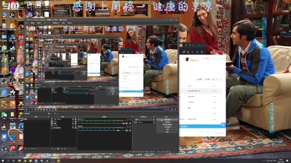Screen dimensions: 291x163
Task: Click the 排序 sort button in the music player
Action: point(207,79)
